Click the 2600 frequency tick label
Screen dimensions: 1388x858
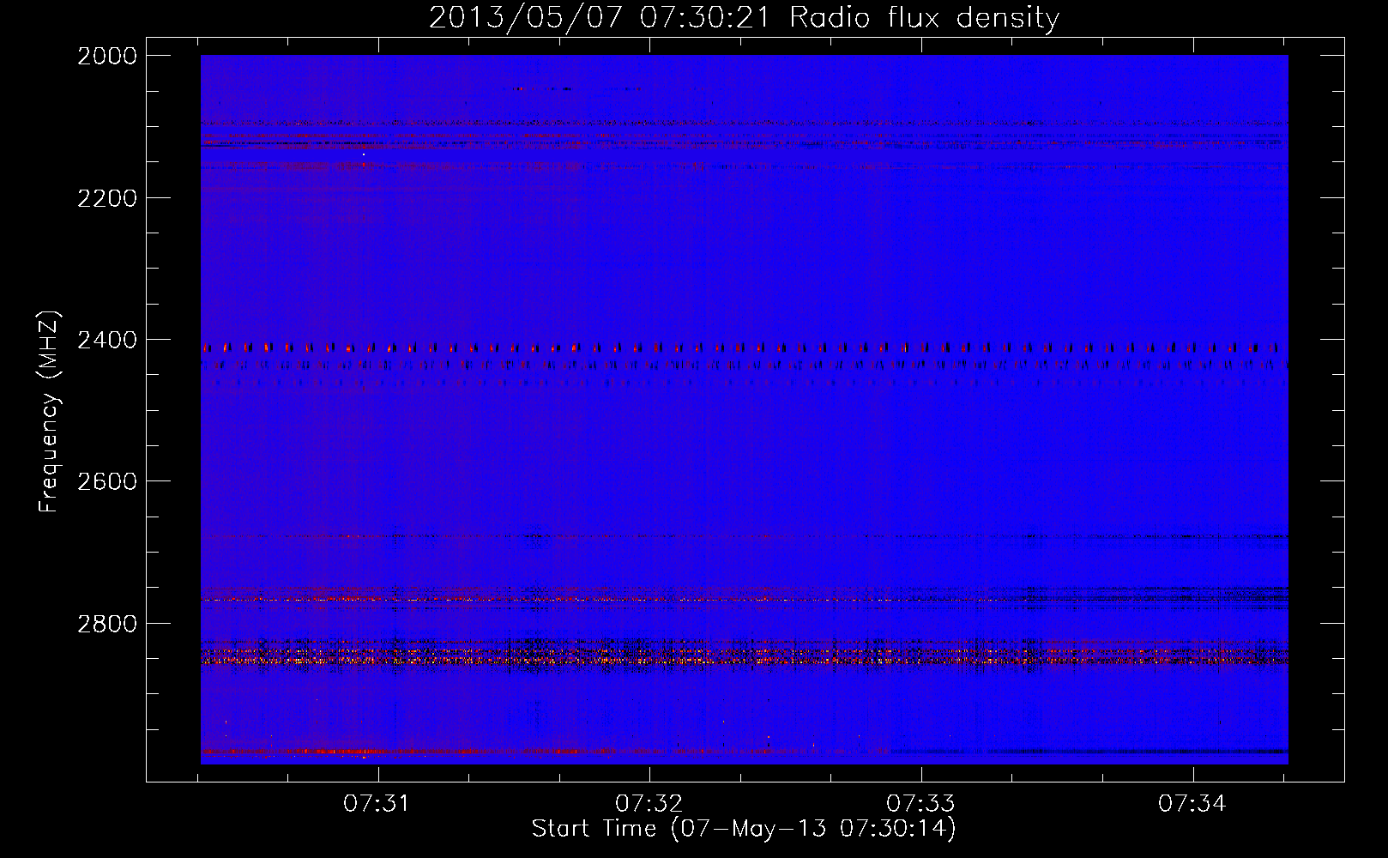107,482
